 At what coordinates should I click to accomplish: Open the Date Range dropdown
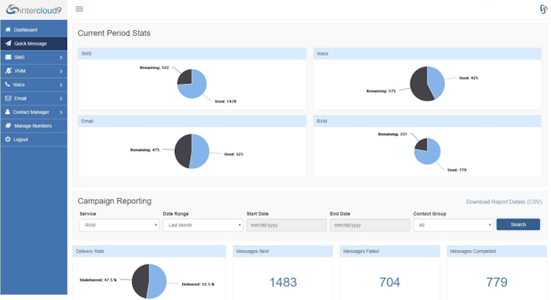coord(203,225)
